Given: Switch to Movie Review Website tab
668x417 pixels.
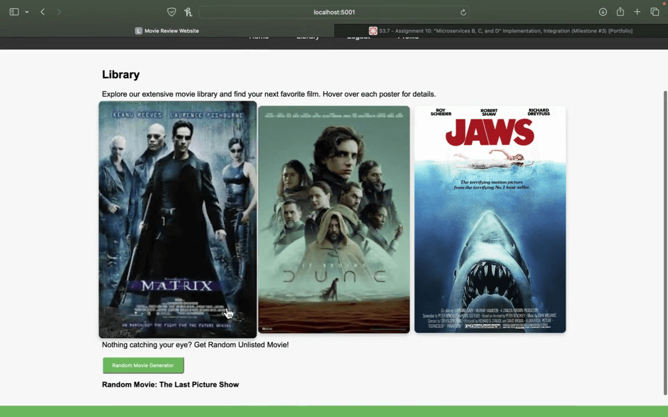Looking at the screenshot, I should point(167,31).
